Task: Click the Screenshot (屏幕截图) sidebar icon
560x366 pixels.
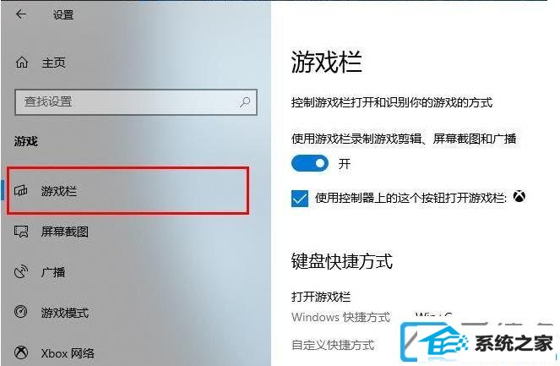Action: point(21,232)
